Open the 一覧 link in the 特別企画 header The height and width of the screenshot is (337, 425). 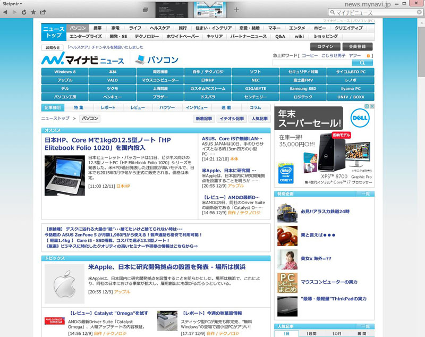tap(365, 194)
